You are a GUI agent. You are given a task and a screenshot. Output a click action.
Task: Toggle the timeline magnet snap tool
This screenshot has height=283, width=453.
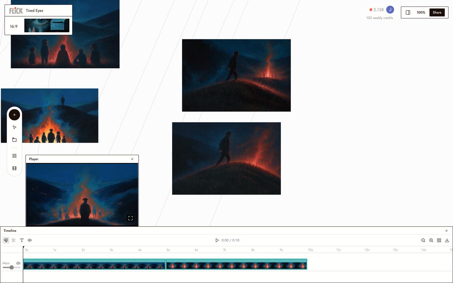6,240
